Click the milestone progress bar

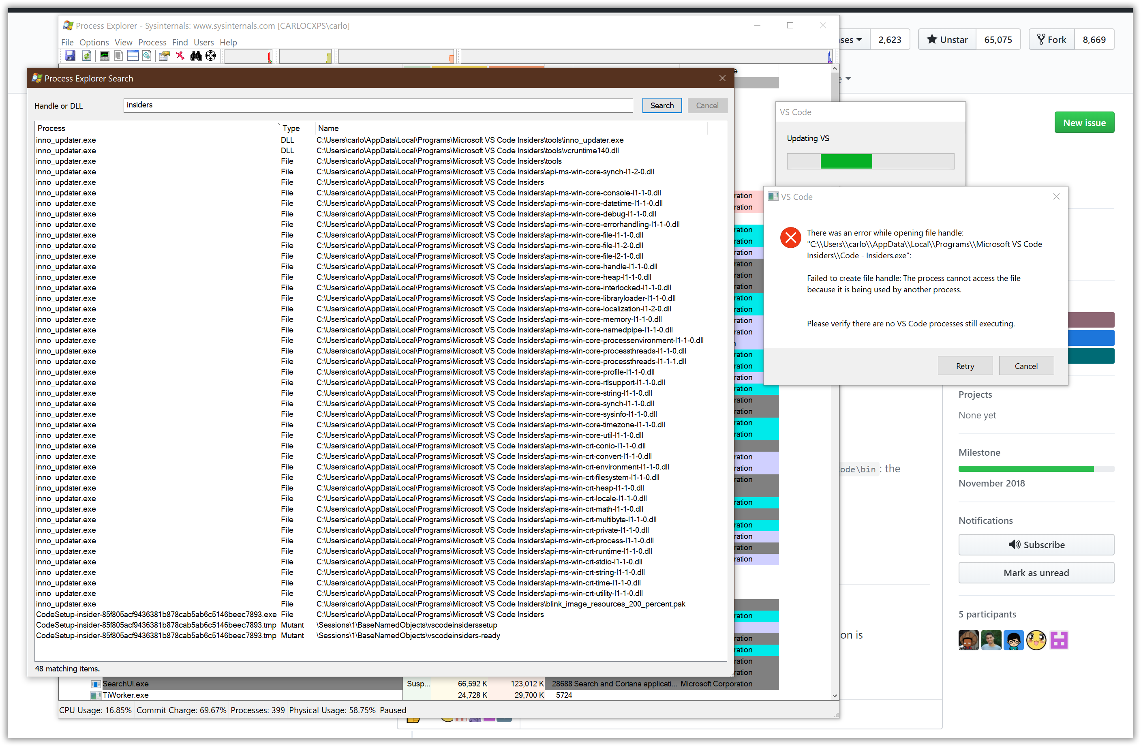click(1036, 469)
